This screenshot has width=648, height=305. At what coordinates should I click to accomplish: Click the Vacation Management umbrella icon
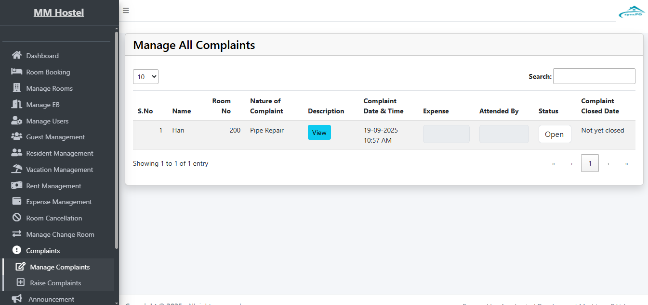(x=17, y=169)
